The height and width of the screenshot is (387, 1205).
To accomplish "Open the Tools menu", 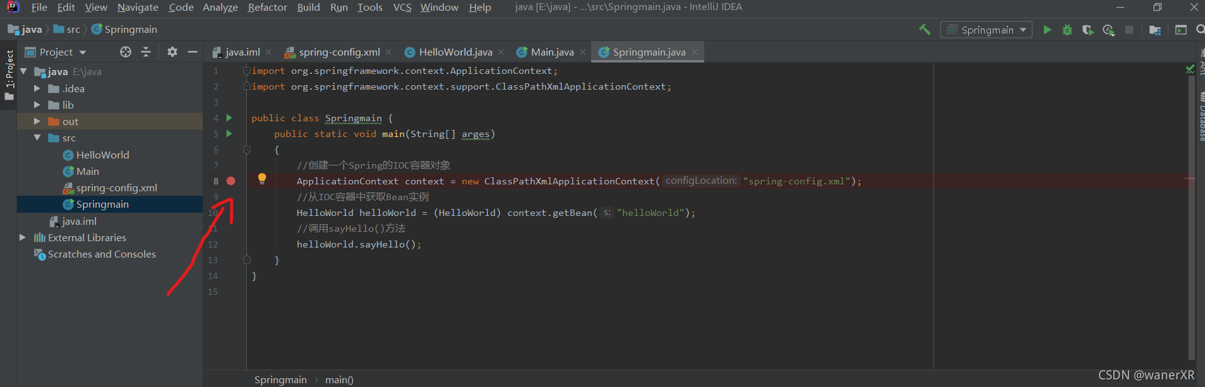I will coord(369,8).
